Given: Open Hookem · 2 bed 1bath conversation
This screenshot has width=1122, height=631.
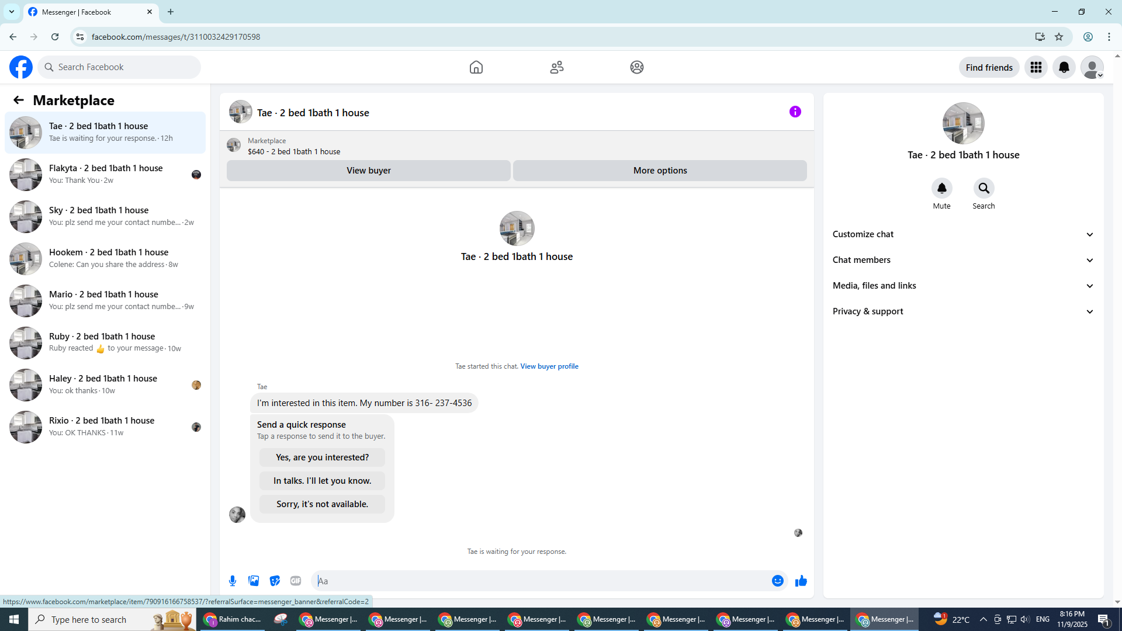Looking at the screenshot, I should [105, 259].
